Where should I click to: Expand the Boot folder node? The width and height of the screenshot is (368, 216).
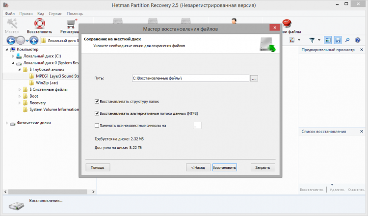pos(20,96)
